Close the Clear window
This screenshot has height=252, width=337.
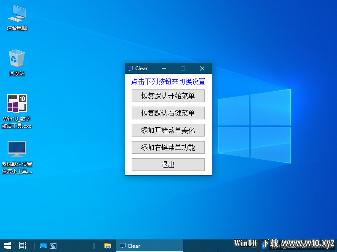(x=202, y=68)
